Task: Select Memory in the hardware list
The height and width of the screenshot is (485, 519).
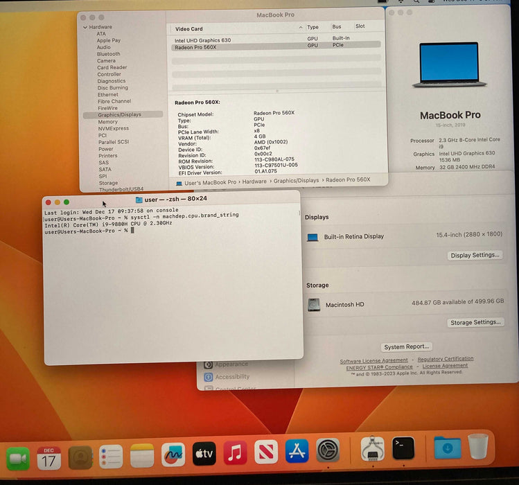Action: (x=107, y=121)
